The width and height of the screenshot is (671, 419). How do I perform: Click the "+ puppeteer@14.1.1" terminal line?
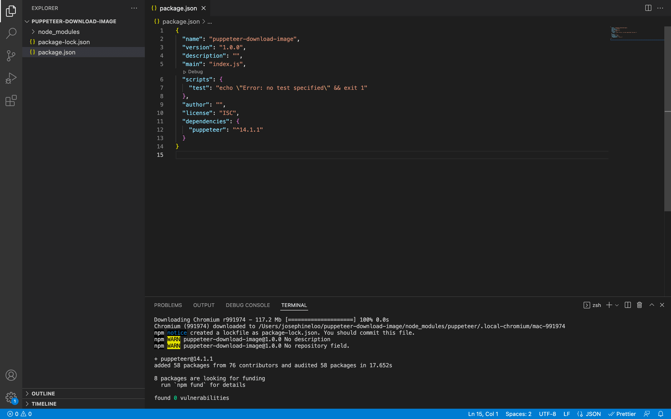pyautogui.click(x=184, y=359)
